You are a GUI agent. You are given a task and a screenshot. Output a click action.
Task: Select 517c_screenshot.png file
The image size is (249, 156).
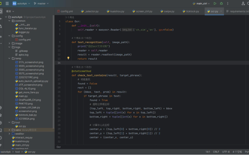[29, 62]
